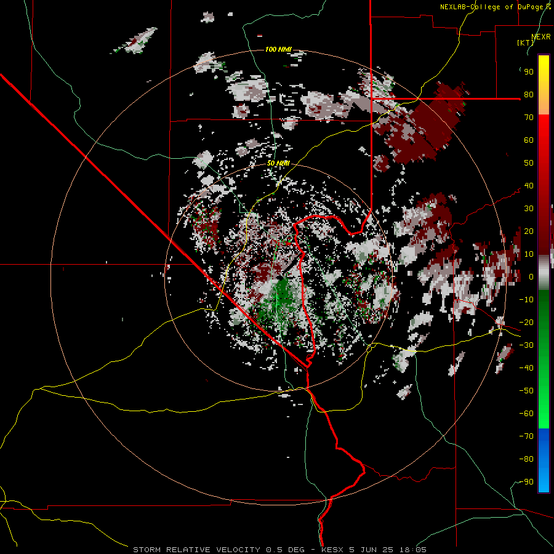Click the -10 value on velocity scale
The image size is (554, 554).
pyautogui.click(x=526, y=300)
